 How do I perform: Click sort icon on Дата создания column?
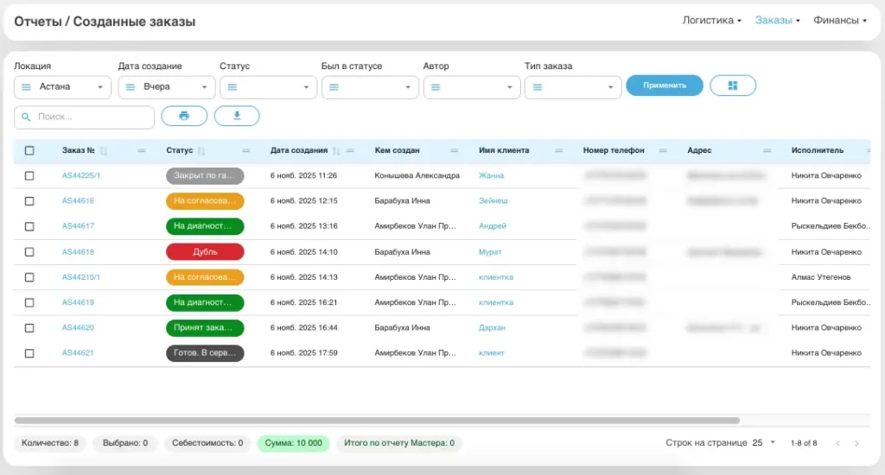[336, 150]
